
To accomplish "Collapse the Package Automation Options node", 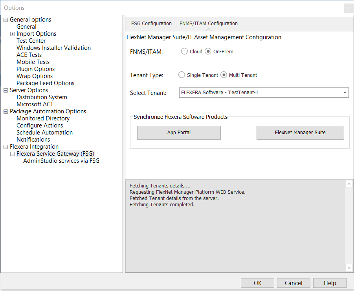I will point(5,111).
